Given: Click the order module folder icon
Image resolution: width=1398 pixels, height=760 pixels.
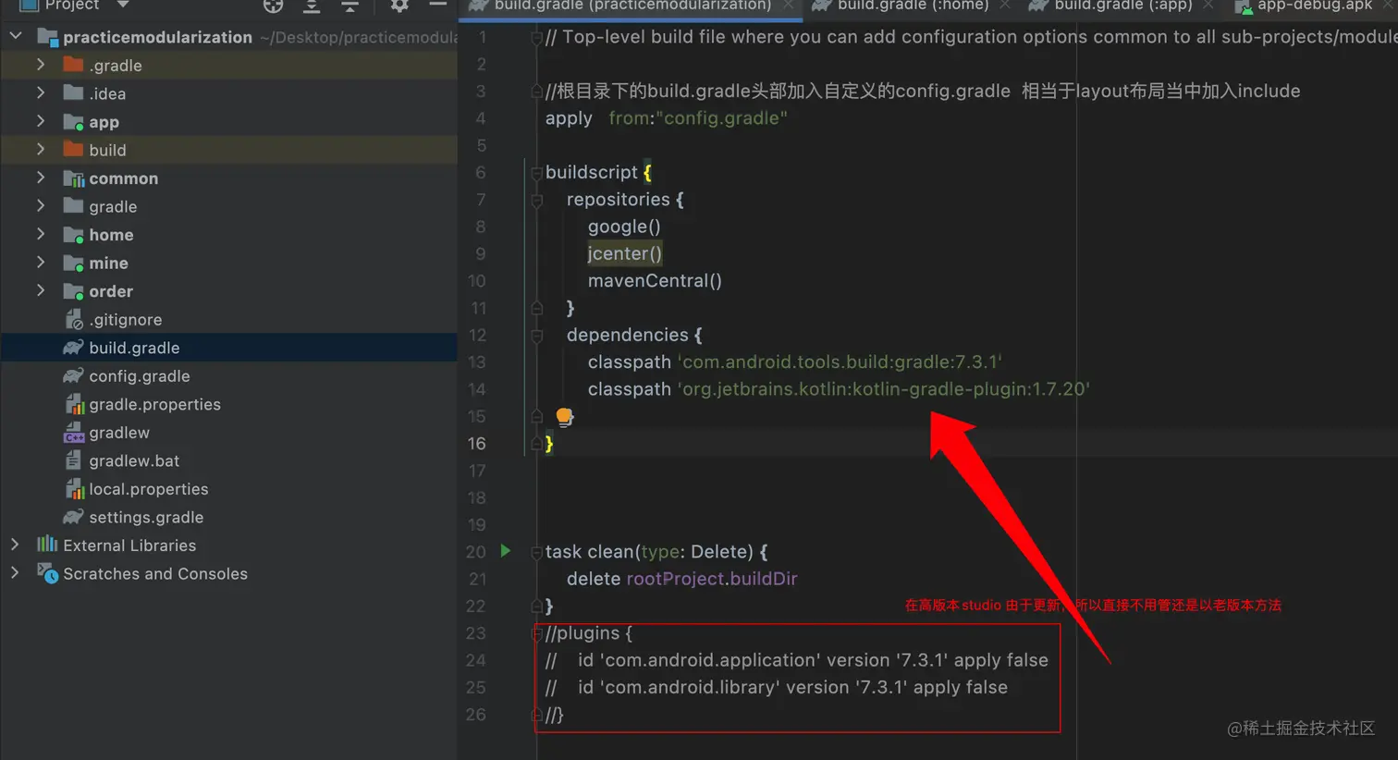Looking at the screenshot, I should 74,291.
